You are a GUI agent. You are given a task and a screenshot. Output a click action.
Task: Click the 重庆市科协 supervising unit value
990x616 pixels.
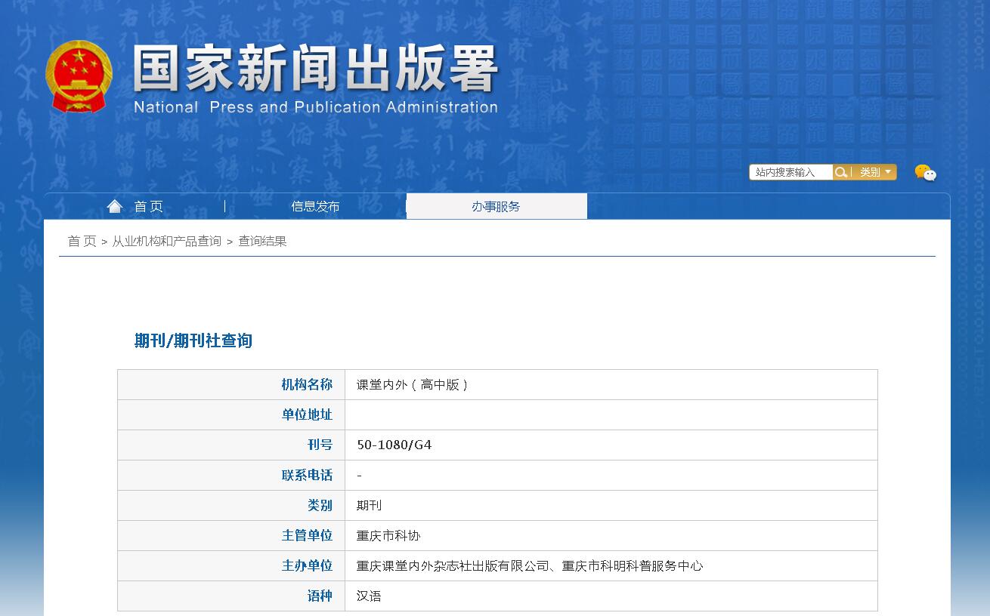click(388, 536)
